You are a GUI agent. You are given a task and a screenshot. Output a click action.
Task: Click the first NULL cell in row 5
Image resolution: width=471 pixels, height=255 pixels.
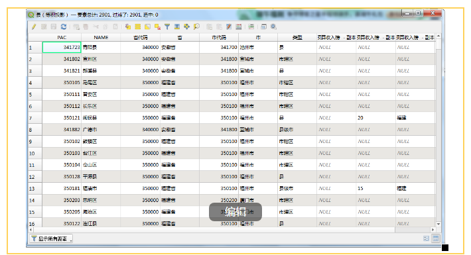click(x=336, y=95)
